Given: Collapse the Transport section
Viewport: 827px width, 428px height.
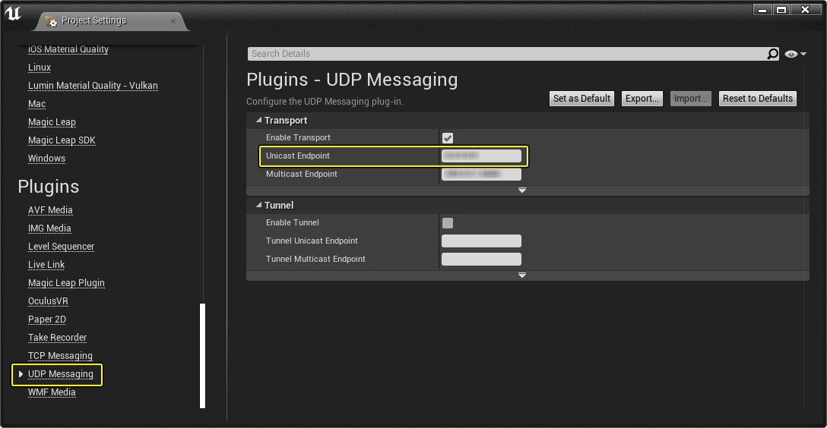Looking at the screenshot, I should (x=259, y=120).
